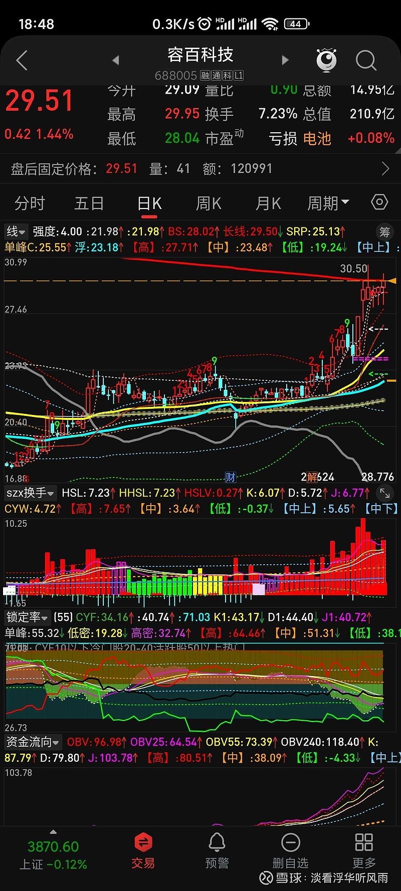Tap the 财 finance marker on chart
Screen dimensions: 401x891
point(230,477)
